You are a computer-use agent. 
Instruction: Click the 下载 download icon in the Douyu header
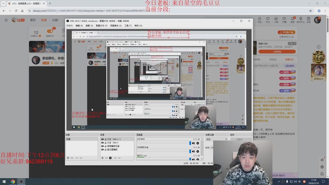[x=276, y=20]
